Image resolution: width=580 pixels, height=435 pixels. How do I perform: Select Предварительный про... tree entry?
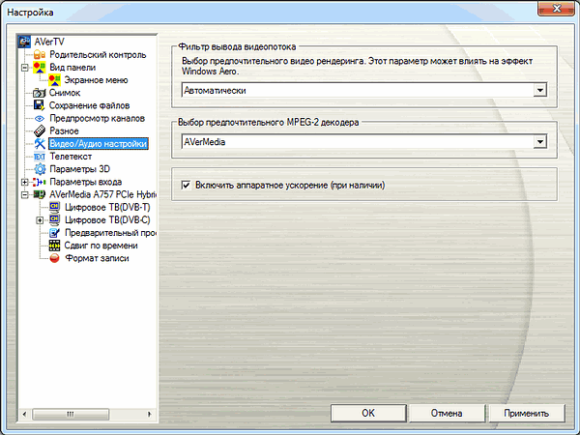click(x=110, y=233)
